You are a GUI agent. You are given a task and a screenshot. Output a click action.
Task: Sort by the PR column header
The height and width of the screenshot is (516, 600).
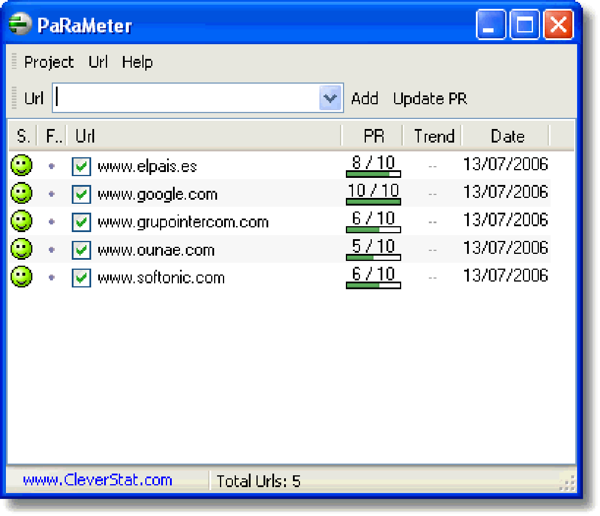[x=372, y=136]
